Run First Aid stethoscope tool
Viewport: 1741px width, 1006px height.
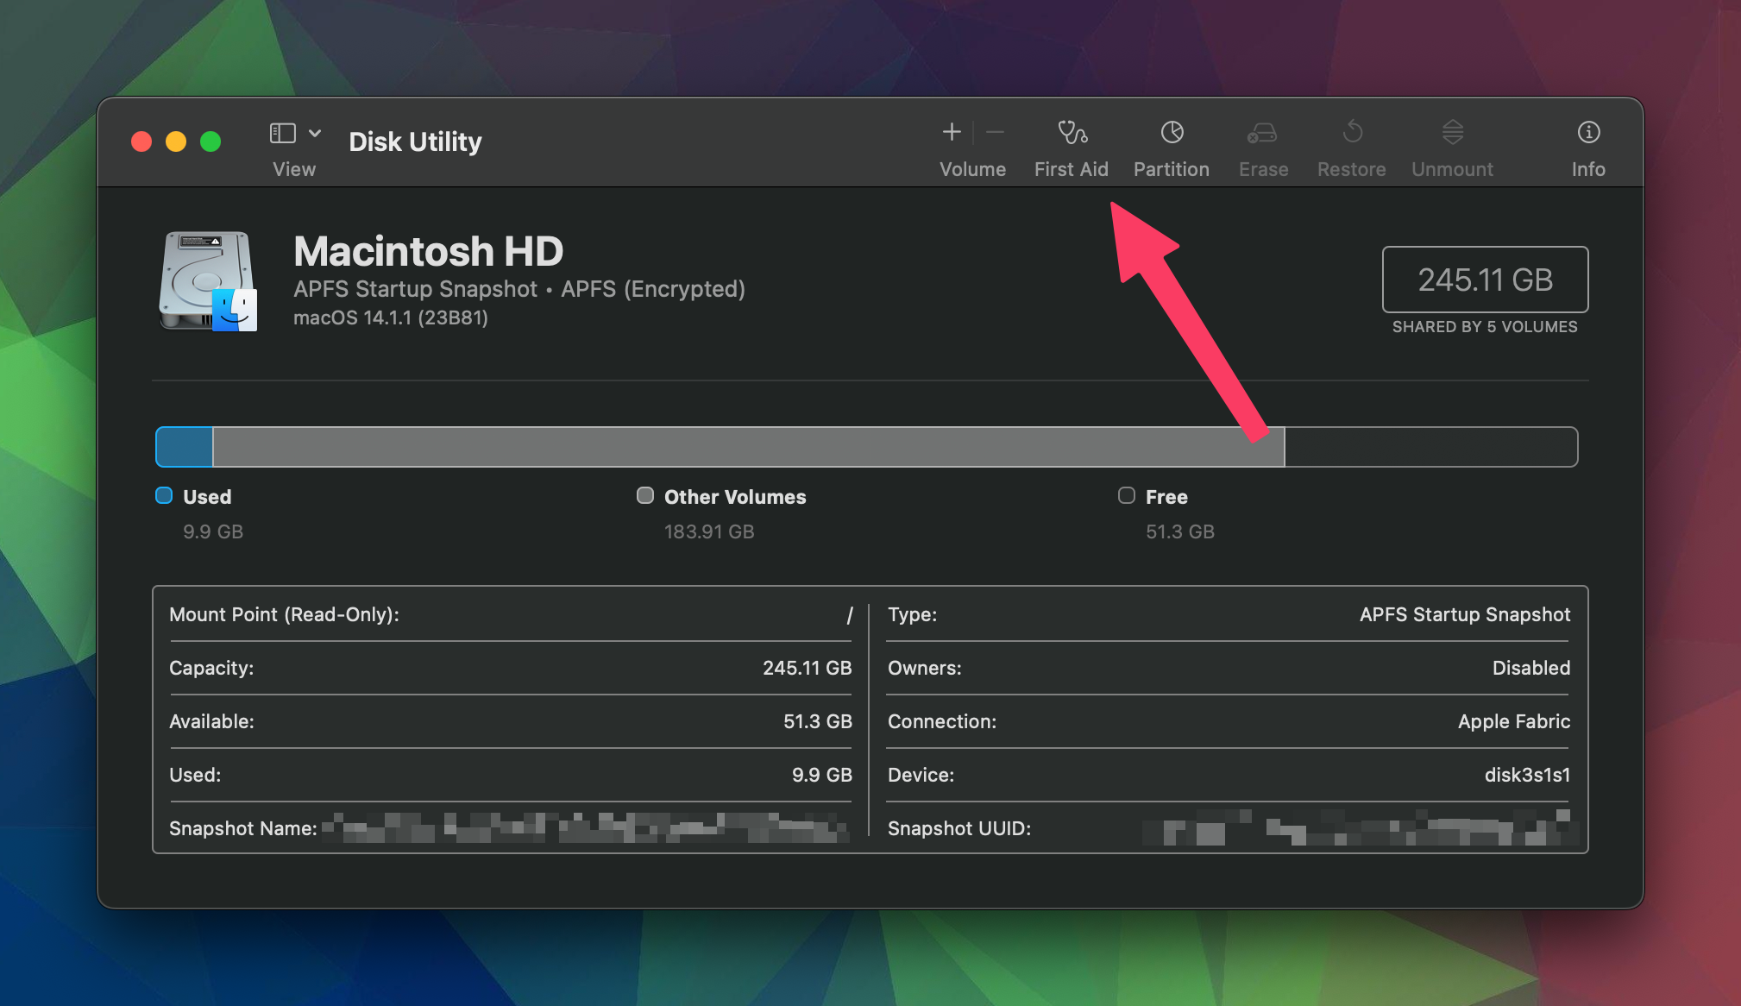[x=1072, y=132]
